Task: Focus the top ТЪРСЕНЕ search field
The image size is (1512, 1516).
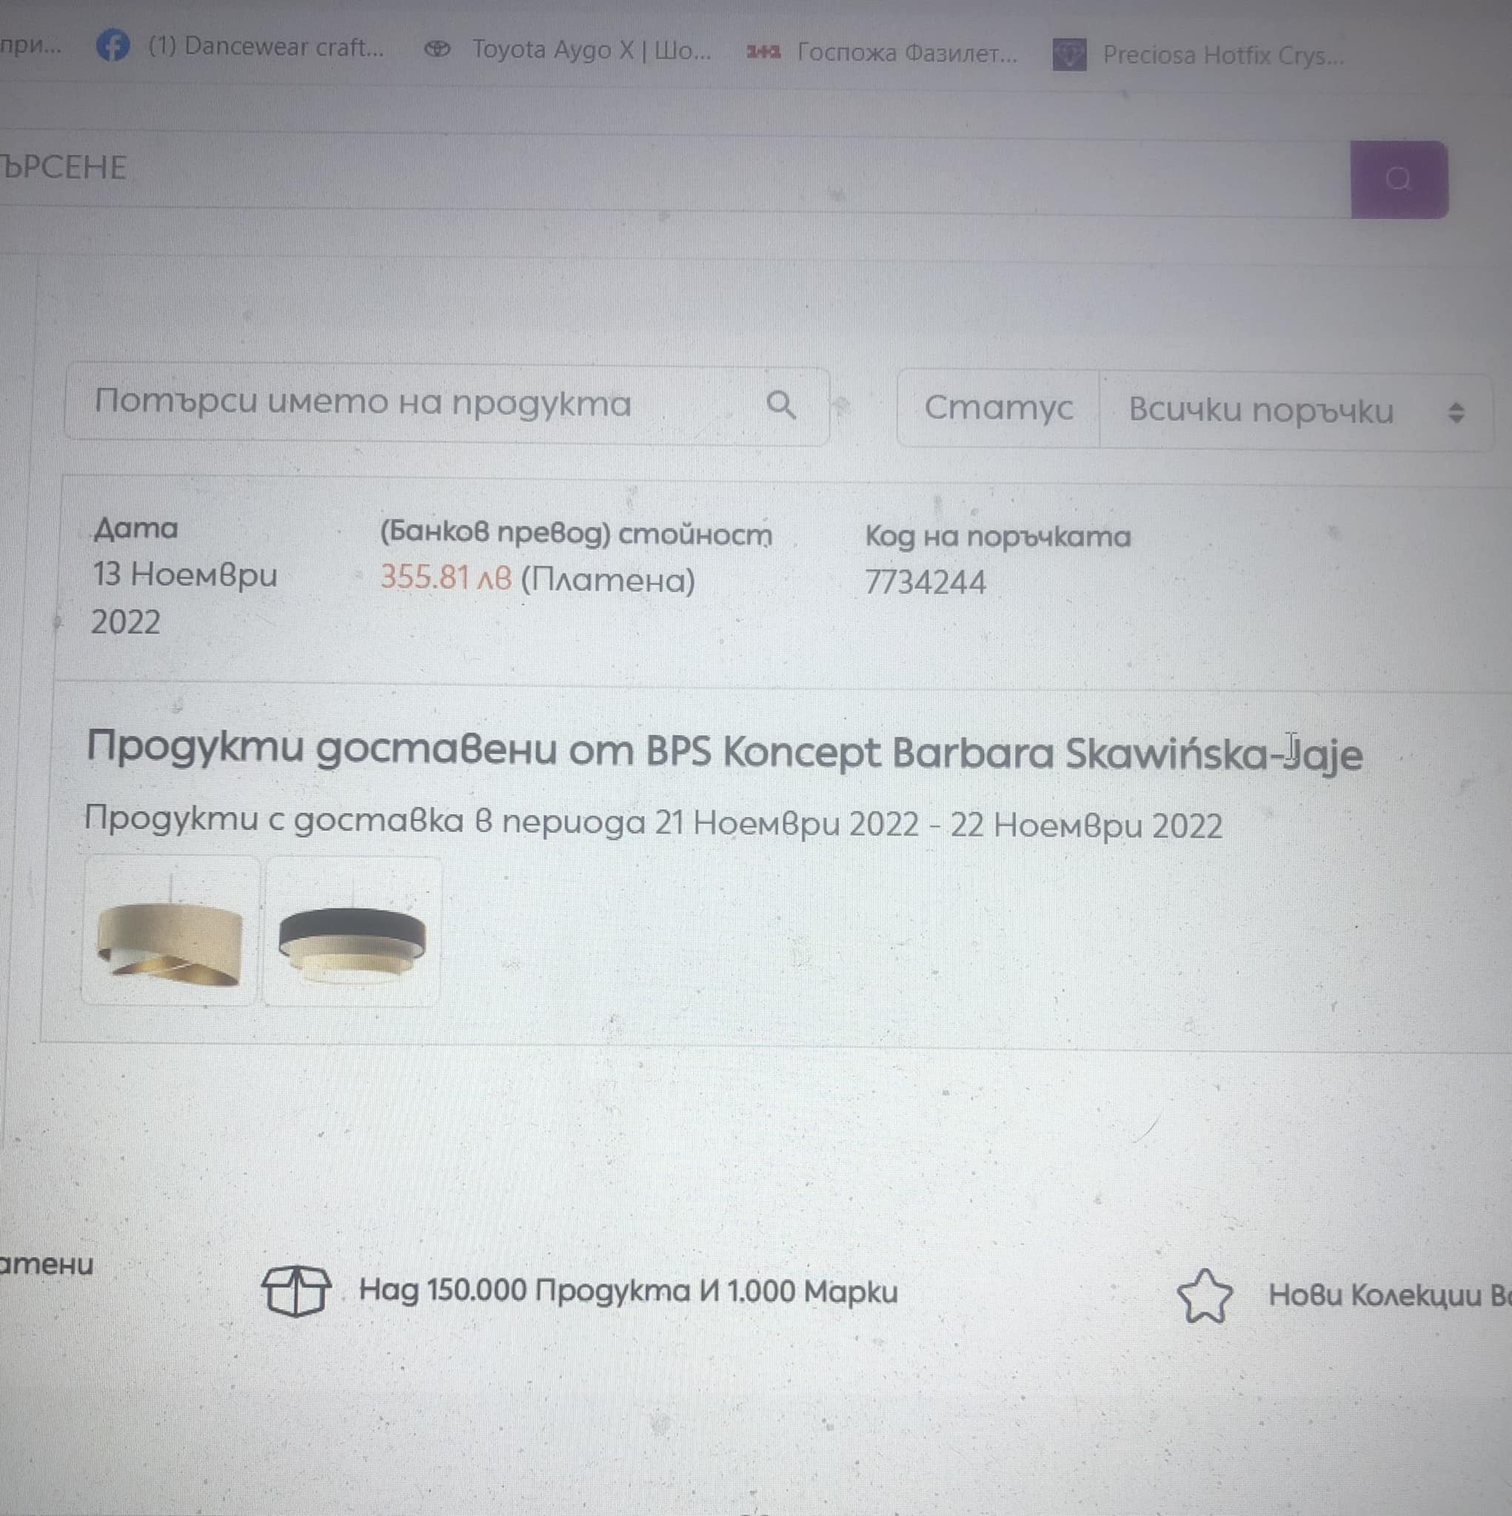Action: coord(675,171)
